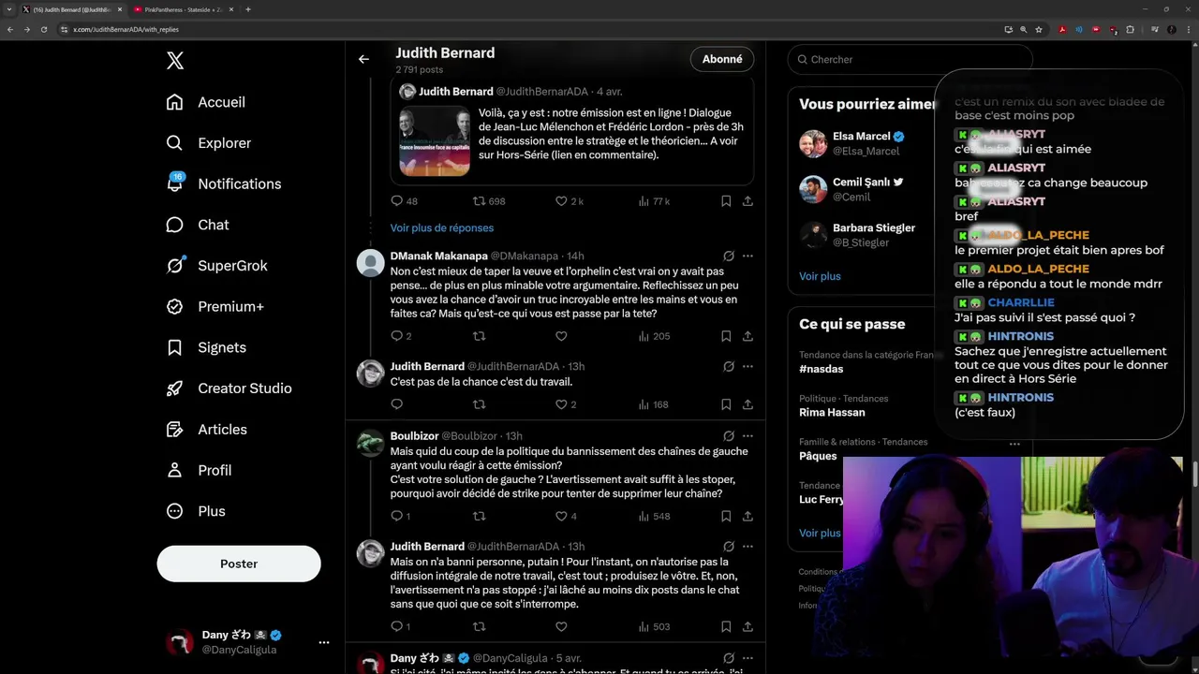Bookmark the DManak Makanapa post
Image resolution: width=1199 pixels, height=674 pixels.
click(726, 336)
